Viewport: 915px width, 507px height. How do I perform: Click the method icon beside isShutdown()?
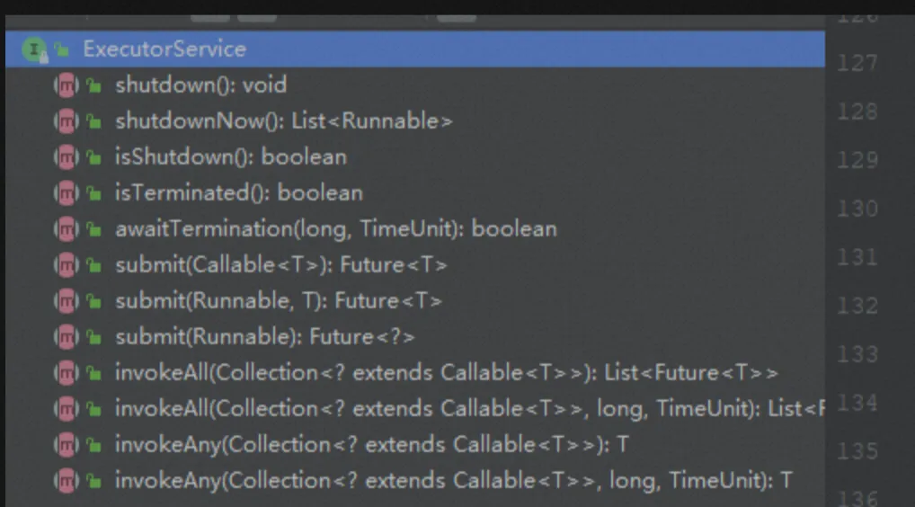65,157
